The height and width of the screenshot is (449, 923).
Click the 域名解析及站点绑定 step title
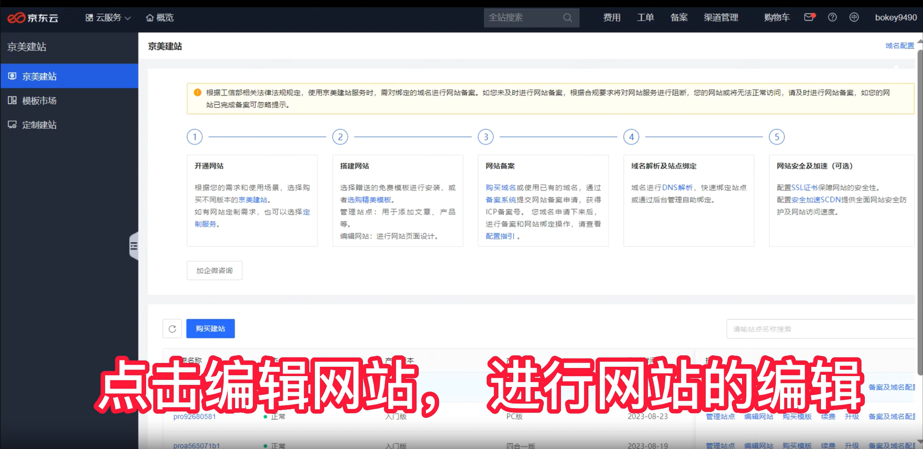click(x=664, y=166)
